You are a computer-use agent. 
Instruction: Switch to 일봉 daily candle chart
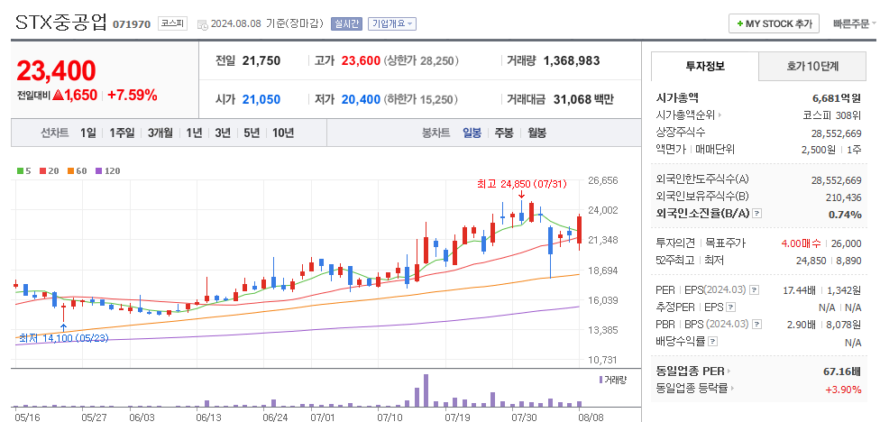tap(472, 133)
